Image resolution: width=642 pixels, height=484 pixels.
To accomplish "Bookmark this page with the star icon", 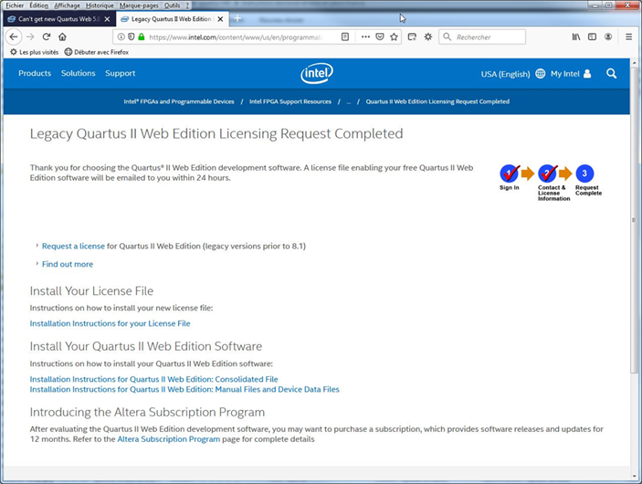I will (x=394, y=37).
